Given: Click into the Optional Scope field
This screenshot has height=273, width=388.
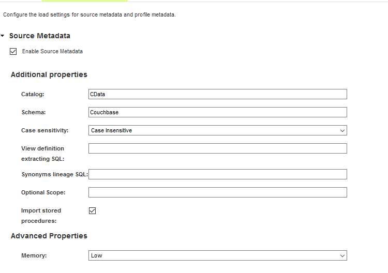Looking at the screenshot, I should click(217, 192).
